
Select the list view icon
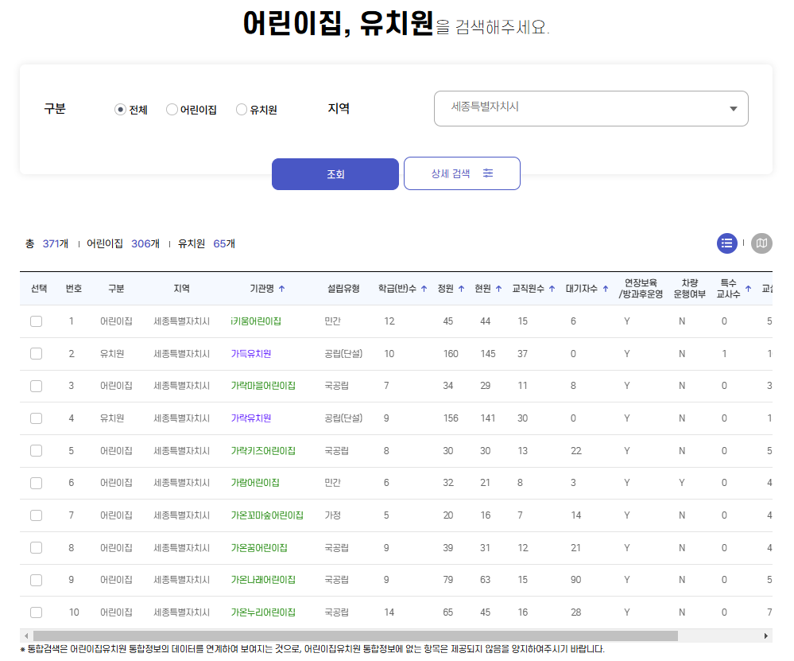click(x=727, y=243)
